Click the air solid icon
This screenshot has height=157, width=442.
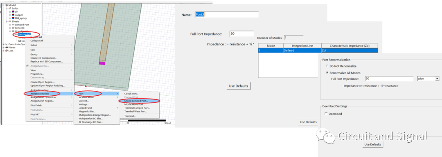click(13, 11)
